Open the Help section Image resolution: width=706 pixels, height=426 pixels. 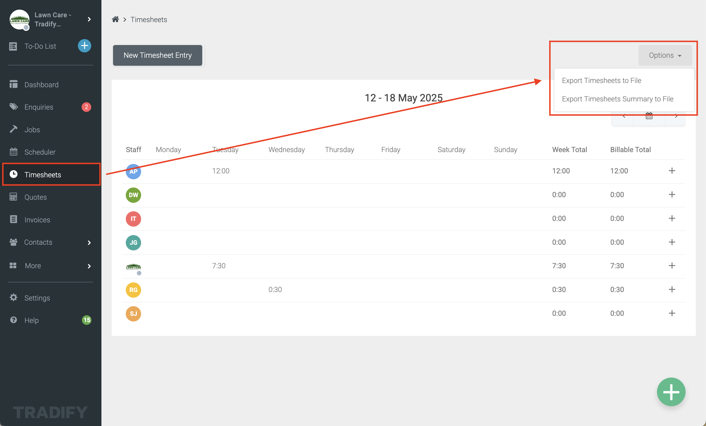[x=31, y=320]
